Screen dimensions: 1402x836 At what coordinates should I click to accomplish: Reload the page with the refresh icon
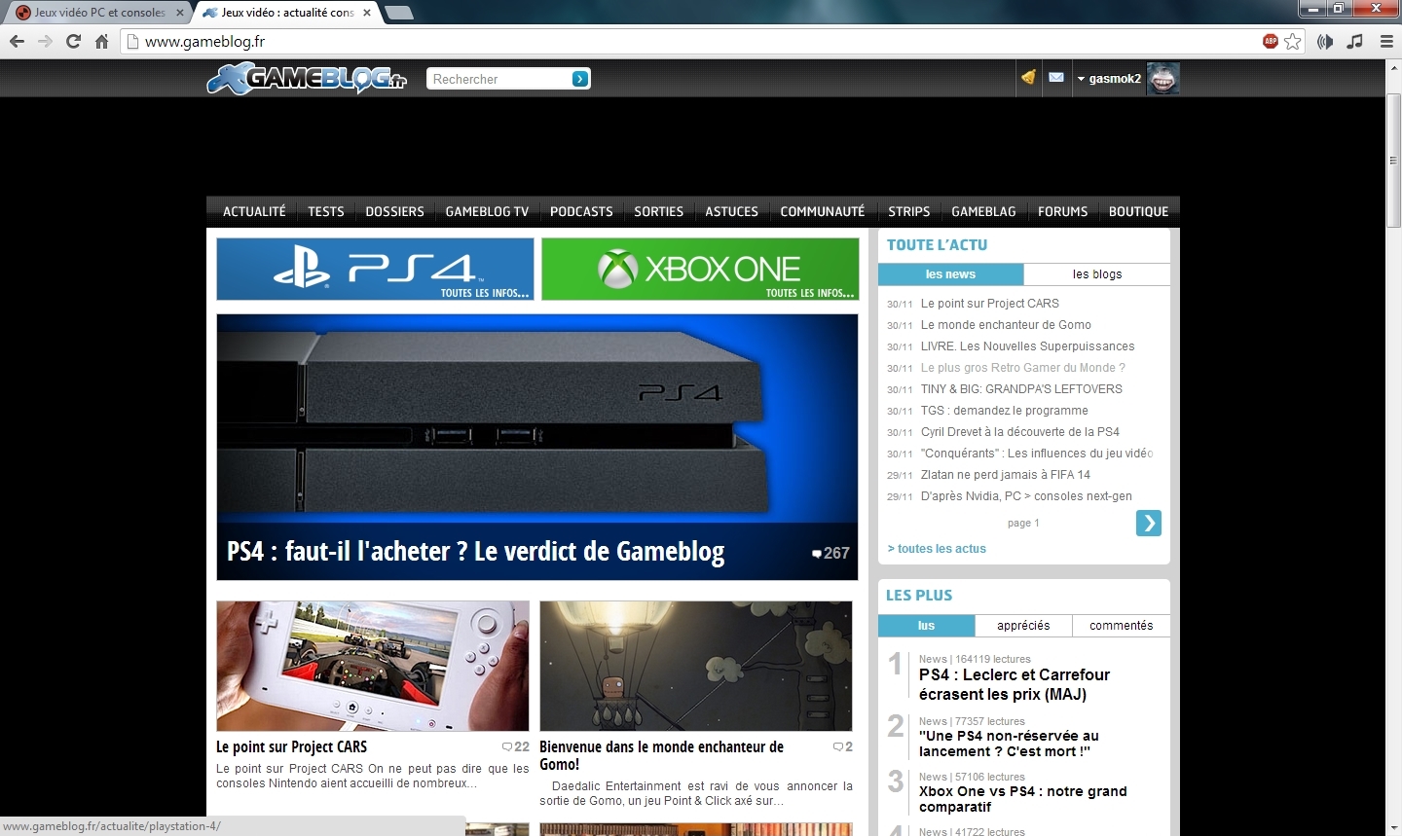73,41
